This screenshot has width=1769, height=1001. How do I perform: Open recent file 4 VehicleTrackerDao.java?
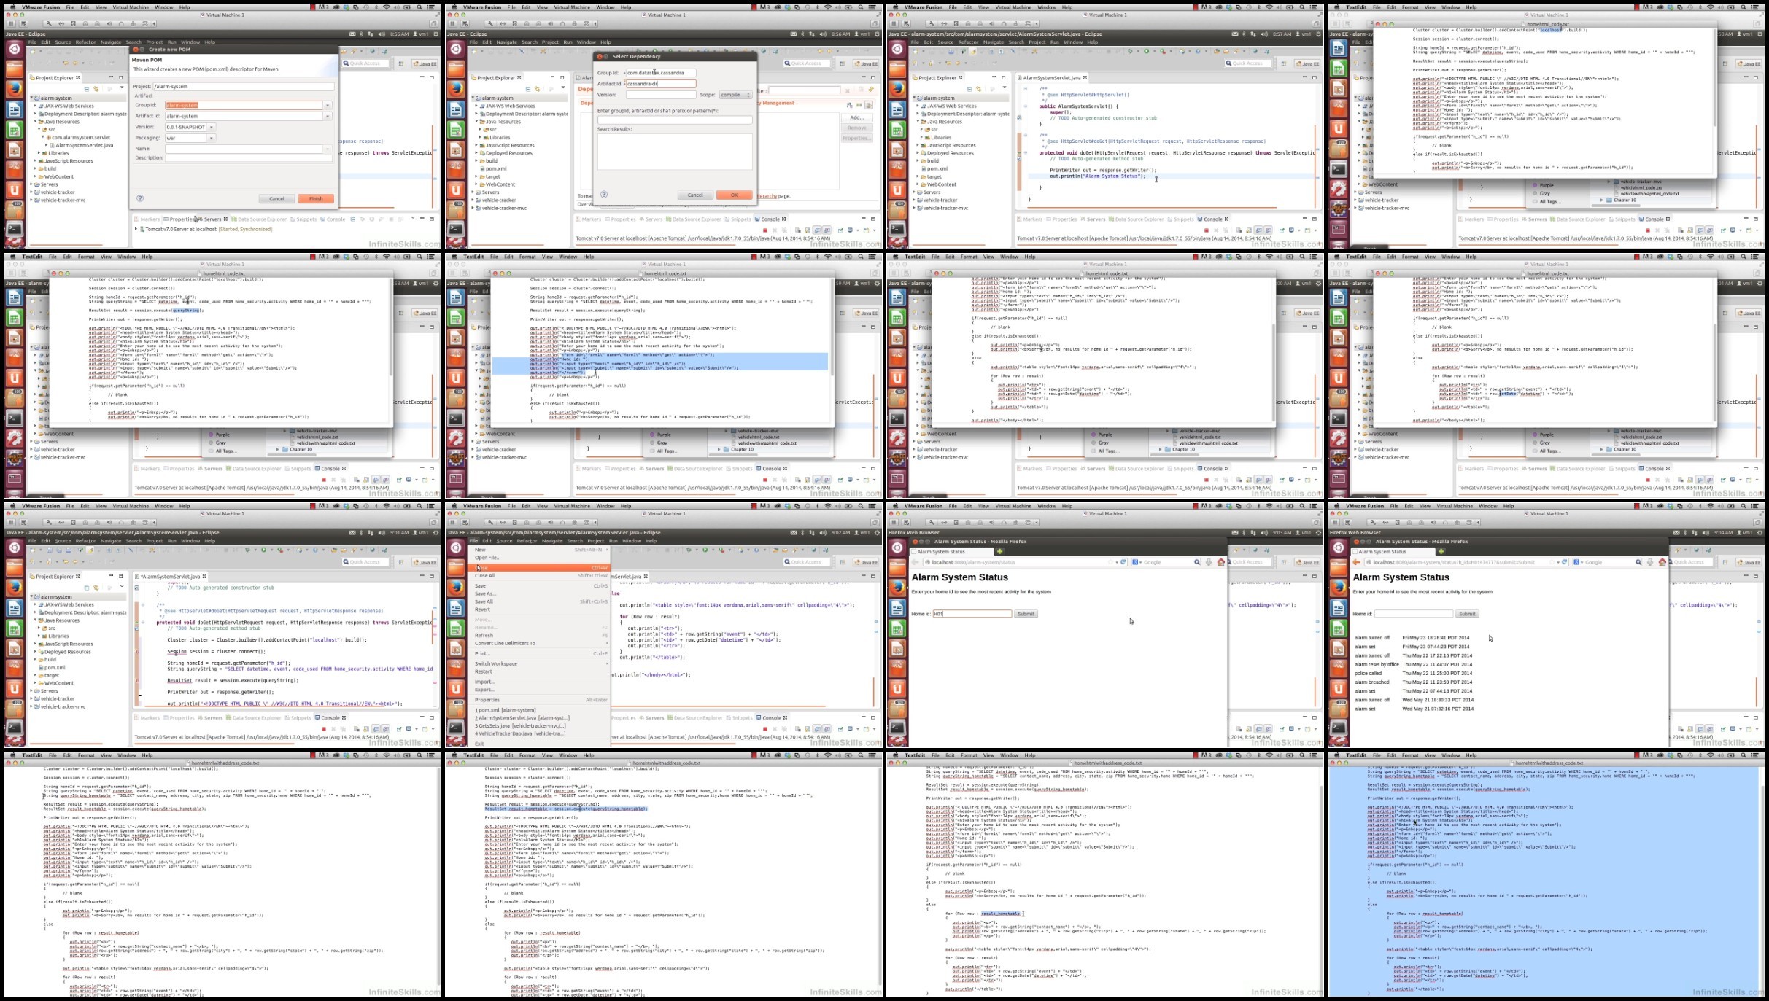[538, 733]
